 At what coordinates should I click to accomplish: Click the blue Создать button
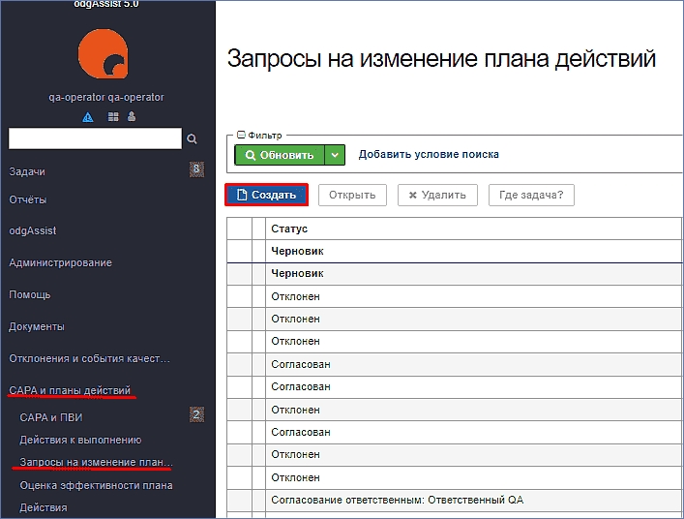266,195
